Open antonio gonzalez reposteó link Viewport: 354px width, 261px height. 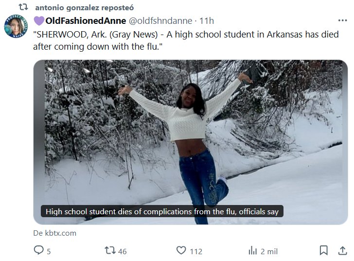tap(84, 8)
